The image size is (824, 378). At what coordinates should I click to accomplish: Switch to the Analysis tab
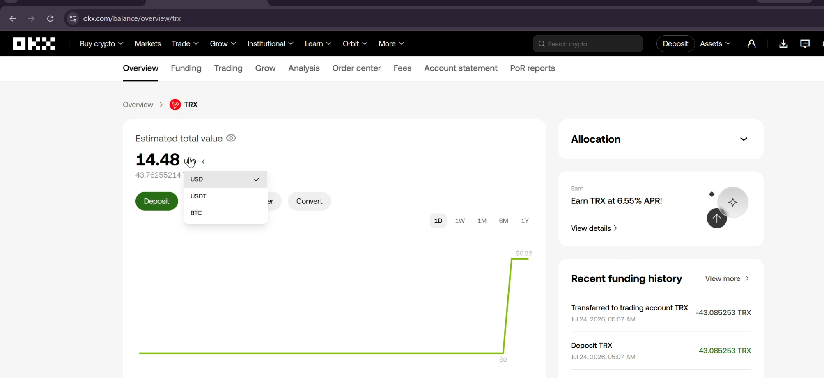(x=304, y=68)
